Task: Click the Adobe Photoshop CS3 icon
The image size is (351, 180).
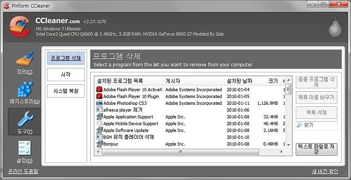Action: [x=99, y=103]
